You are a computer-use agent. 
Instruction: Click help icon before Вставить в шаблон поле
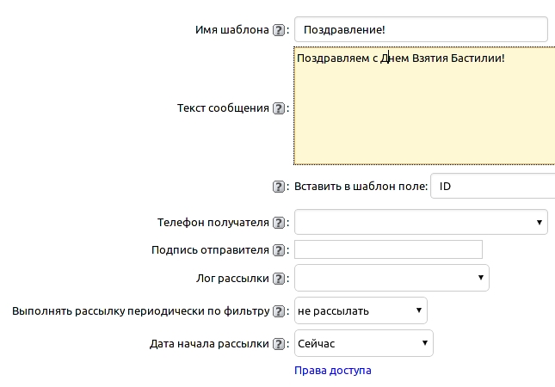click(278, 187)
